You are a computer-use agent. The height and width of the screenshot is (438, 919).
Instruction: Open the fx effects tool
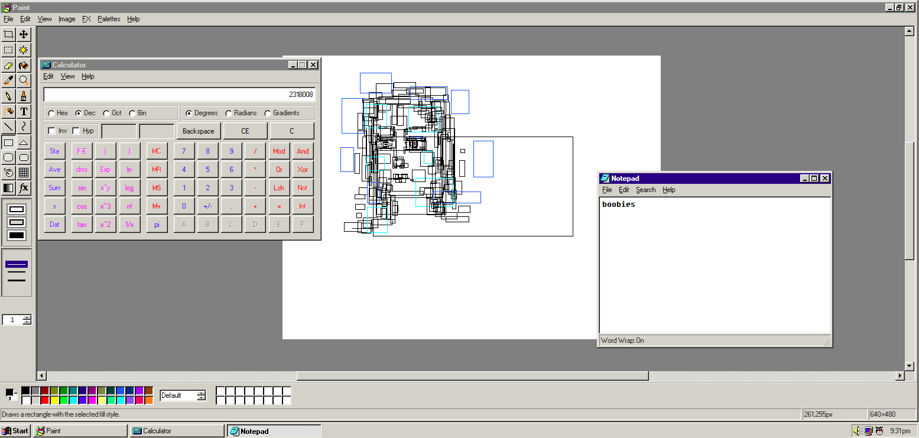coord(24,188)
